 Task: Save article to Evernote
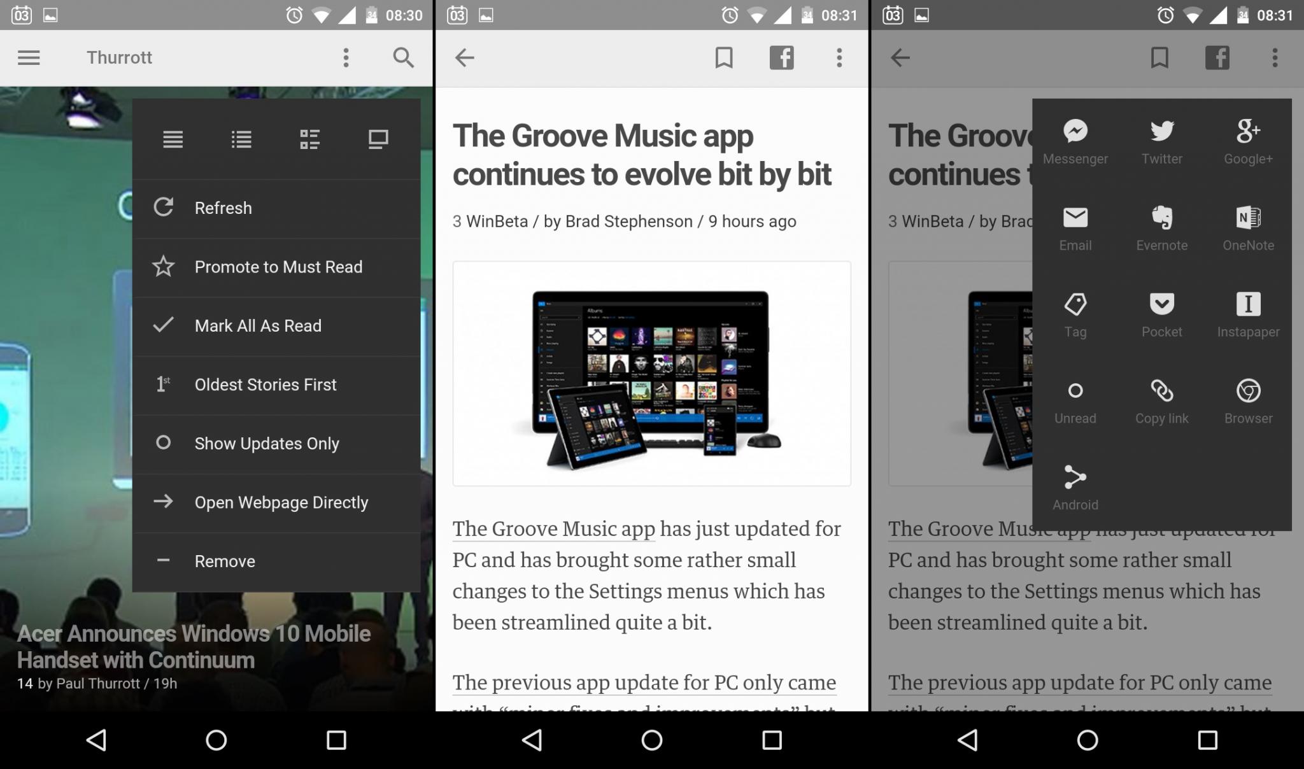[x=1162, y=229]
